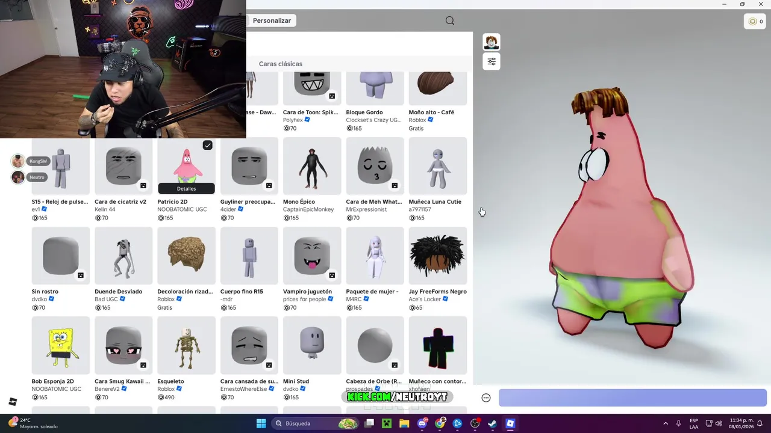
Task: Select the Paquete de mujer item
Action: pyautogui.click(x=375, y=256)
